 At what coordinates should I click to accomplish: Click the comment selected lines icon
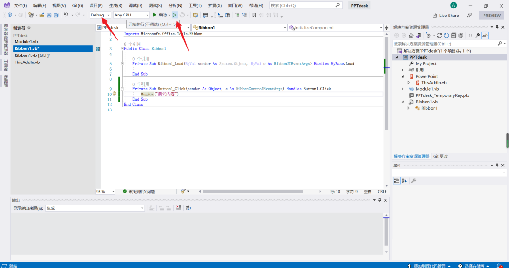(x=237, y=15)
